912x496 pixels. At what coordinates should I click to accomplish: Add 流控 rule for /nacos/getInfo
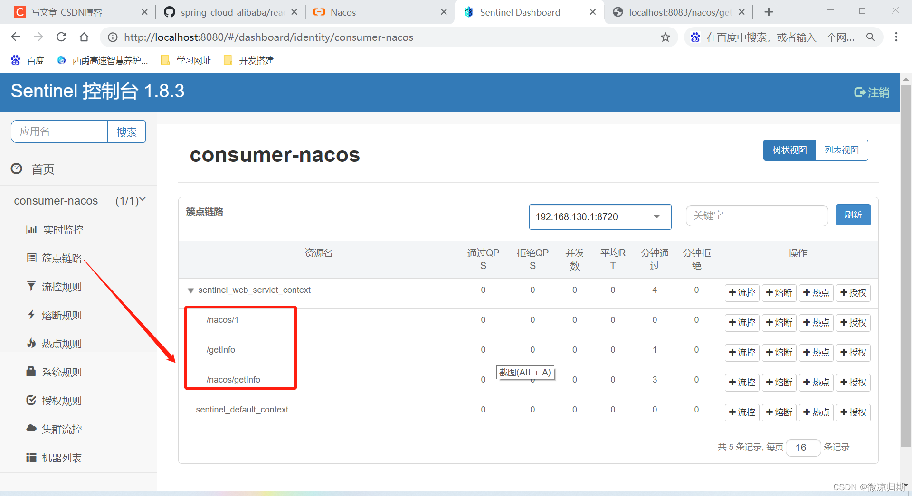click(x=742, y=383)
